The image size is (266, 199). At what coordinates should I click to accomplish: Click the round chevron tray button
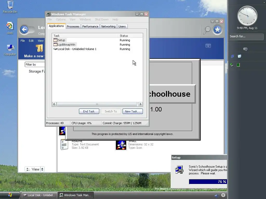[223, 195]
